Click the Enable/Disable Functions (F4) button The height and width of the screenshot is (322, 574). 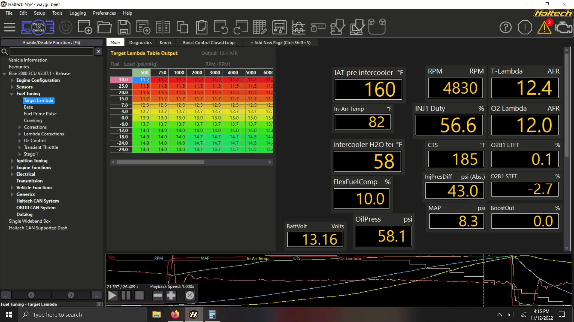point(51,43)
